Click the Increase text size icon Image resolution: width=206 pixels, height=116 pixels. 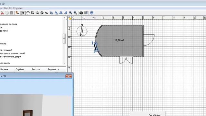click(51, 13)
